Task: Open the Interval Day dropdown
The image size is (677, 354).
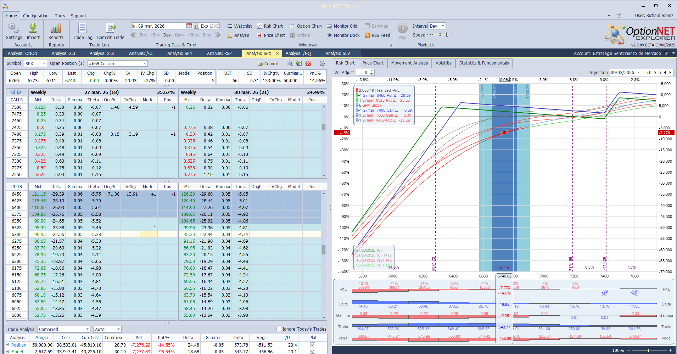Action: [443, 26]
